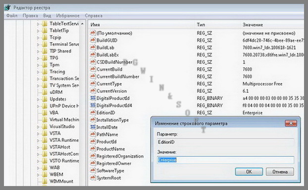Click the BuildGUID string value icon
Image resolution: width=308 pixels, height=190 pixels.
click(x=93, y=40)
